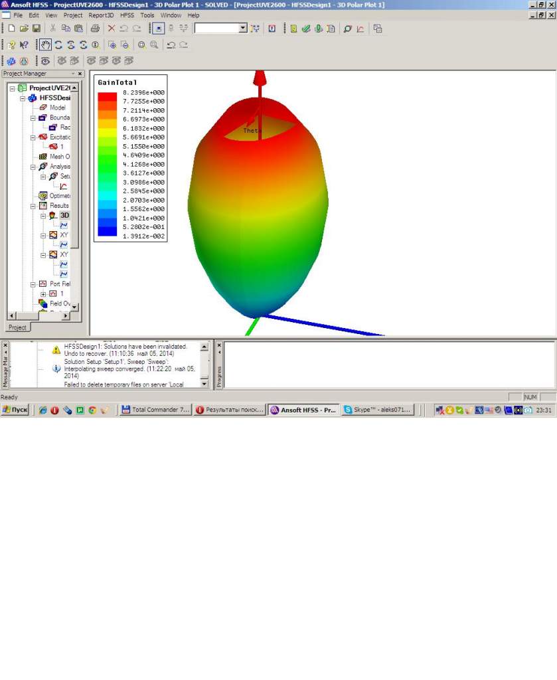This screenshot has width=557, height=680.
Task: Click the Paste clipboard icon
Action: pyautogui.click(x=78, y=29)
